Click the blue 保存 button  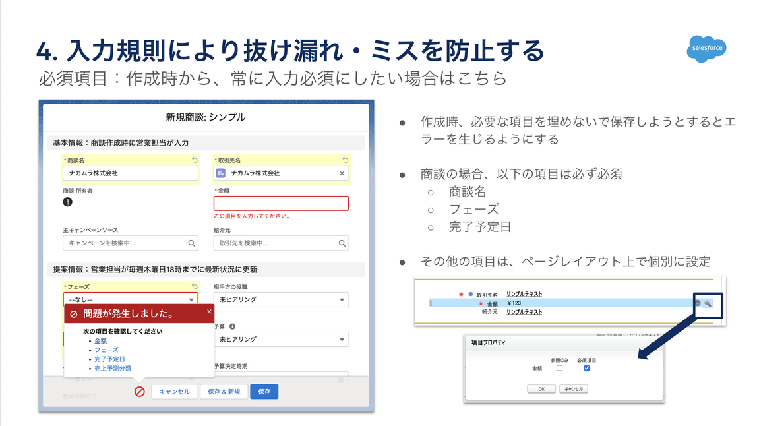click(264, 392)
